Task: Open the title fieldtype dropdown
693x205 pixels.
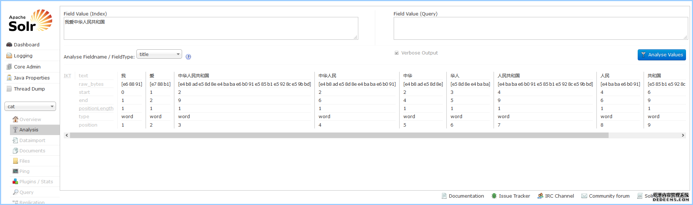Action: click(159, 54)
